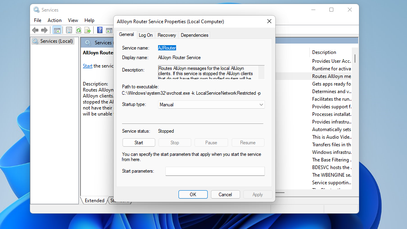Image resolution: width=407 pixels, height=229 pixels.
Task: Open the Recovery tab
Action: point(166,35)
